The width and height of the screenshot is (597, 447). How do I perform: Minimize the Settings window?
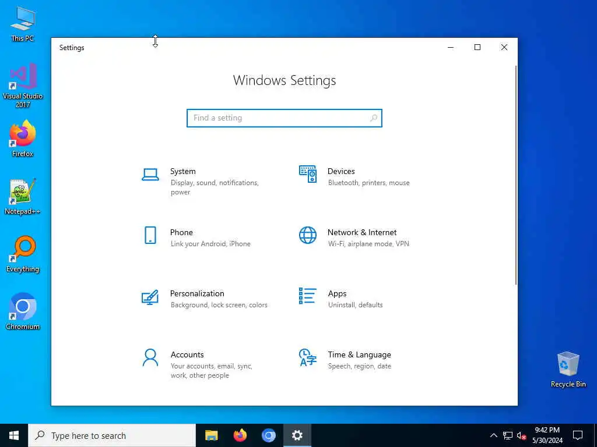coord(451,48)
